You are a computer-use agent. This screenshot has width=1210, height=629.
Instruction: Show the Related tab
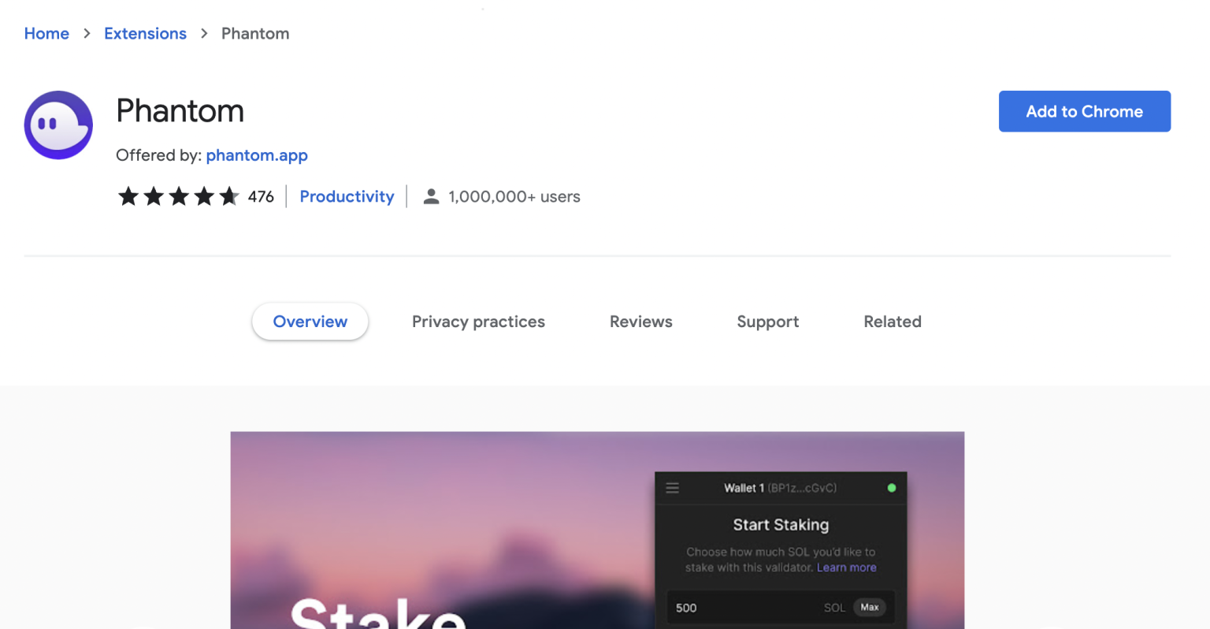click(x=892, y=322)
